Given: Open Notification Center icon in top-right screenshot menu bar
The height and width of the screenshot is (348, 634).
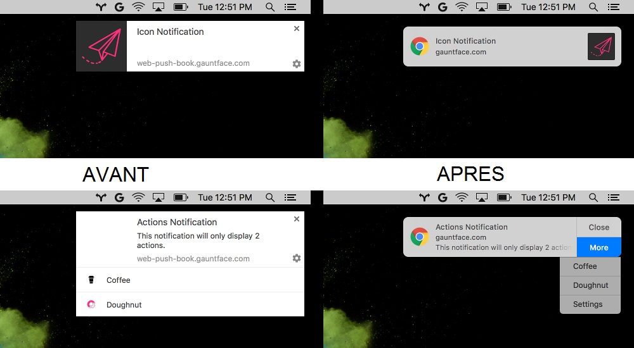Looking at the screenshot, I should click(613, 7).
